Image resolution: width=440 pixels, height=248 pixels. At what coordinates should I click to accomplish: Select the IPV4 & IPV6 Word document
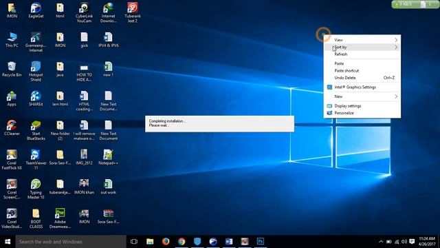tap(109, 40)
